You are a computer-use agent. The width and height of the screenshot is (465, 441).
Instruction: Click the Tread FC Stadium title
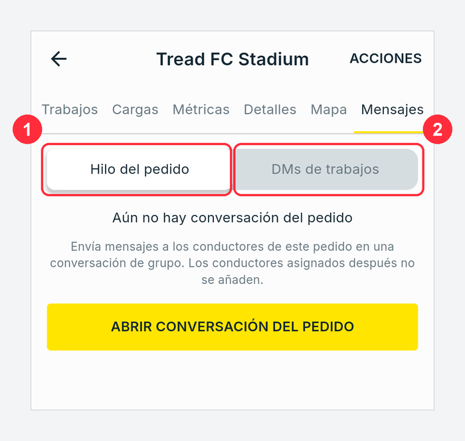pos(232,59)
